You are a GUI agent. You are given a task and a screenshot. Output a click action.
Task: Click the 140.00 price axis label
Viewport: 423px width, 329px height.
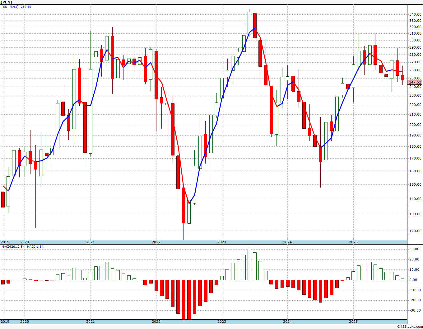tap(416, 199)
